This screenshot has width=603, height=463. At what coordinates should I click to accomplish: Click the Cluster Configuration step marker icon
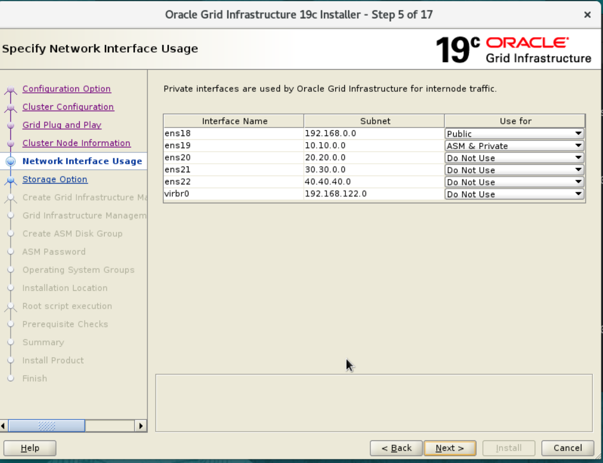tap(10, 108)
